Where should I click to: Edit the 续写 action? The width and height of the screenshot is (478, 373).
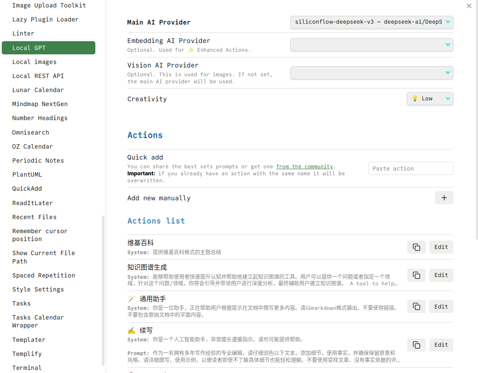click(x=441, y=345)
